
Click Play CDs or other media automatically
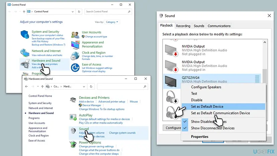point(101,123)
